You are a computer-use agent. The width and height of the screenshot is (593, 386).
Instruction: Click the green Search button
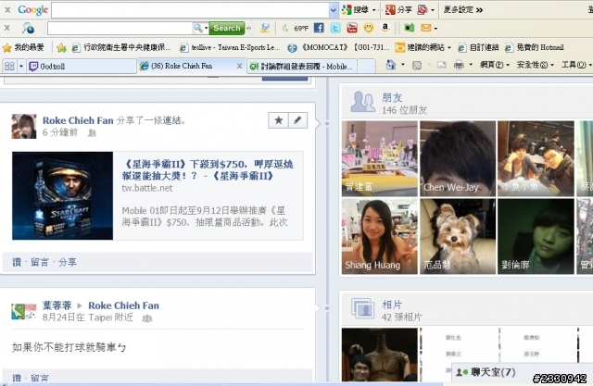(x=226, y=28)
